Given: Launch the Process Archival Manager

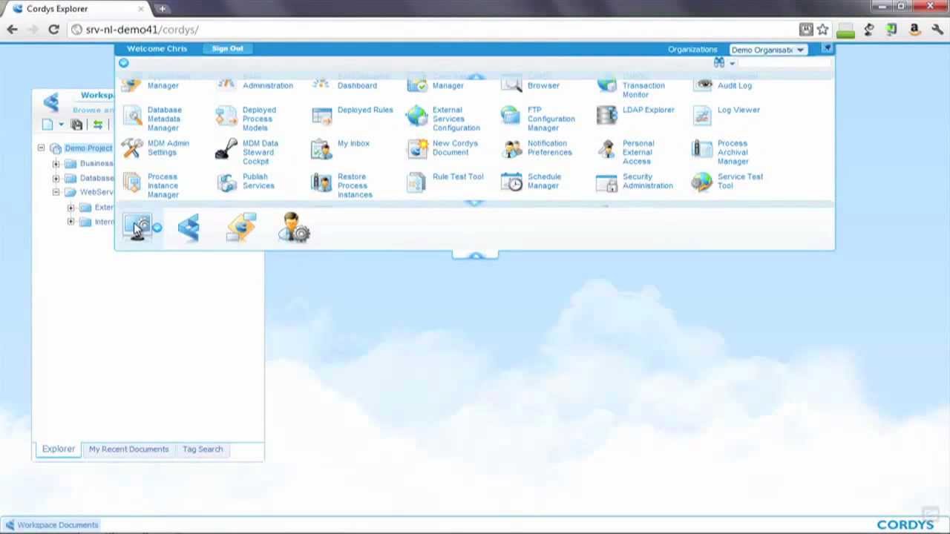Looking at the screenshot, I should [x=702, y=148].
